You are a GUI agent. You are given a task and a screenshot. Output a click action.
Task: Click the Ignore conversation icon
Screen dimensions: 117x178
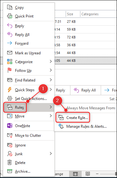pos(10,145)
